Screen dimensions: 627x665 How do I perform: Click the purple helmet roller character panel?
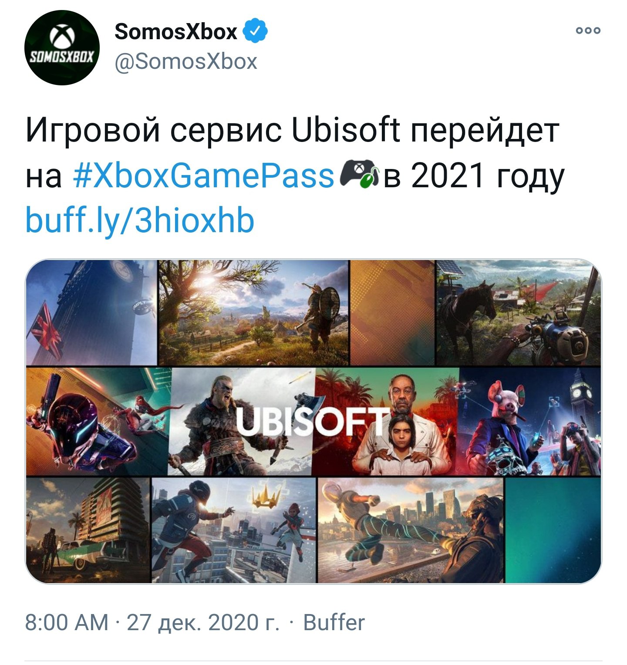click(x=98, y=422)
